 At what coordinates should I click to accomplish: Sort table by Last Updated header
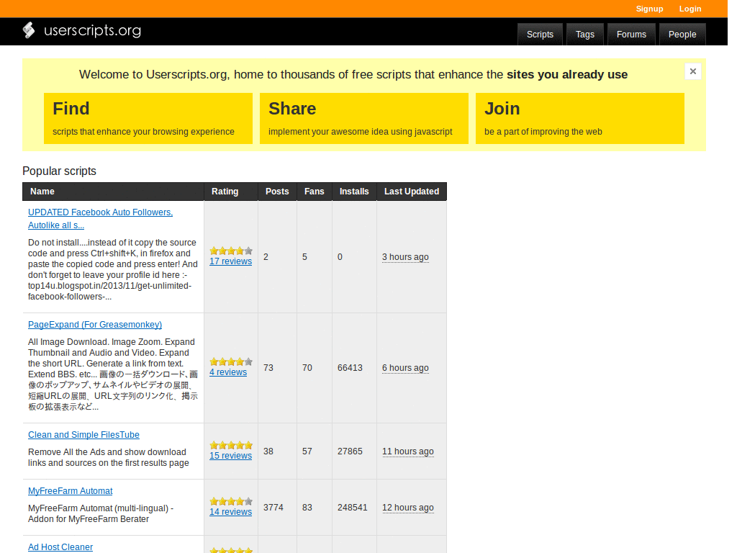(411, 192)
